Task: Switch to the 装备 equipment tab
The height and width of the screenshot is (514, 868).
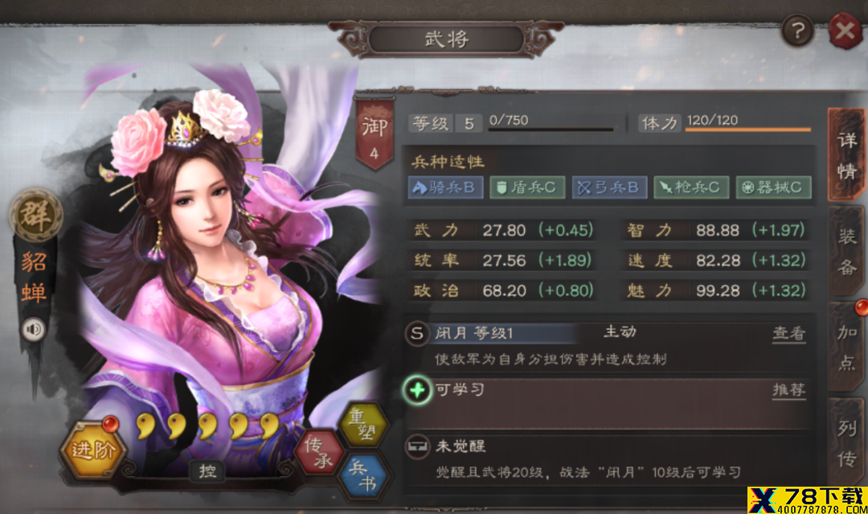Action: 847,252
